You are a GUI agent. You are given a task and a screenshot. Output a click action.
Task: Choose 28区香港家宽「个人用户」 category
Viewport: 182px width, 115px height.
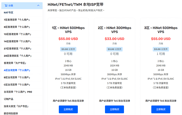click(x=22, y=56)
